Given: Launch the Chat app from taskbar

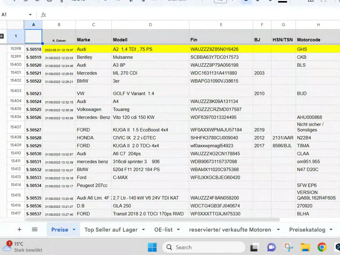Looking at the screenshot, I should pos(271,247).
